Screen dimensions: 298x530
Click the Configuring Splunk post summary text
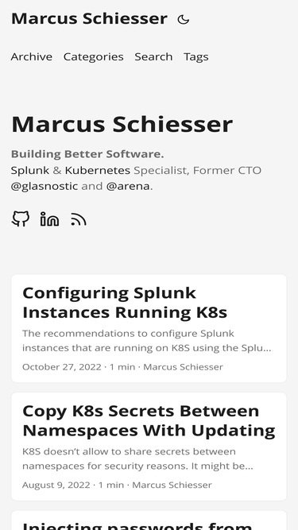click(x=147, y=341)
